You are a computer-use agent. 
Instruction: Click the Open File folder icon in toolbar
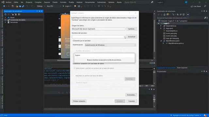point(17,6)
